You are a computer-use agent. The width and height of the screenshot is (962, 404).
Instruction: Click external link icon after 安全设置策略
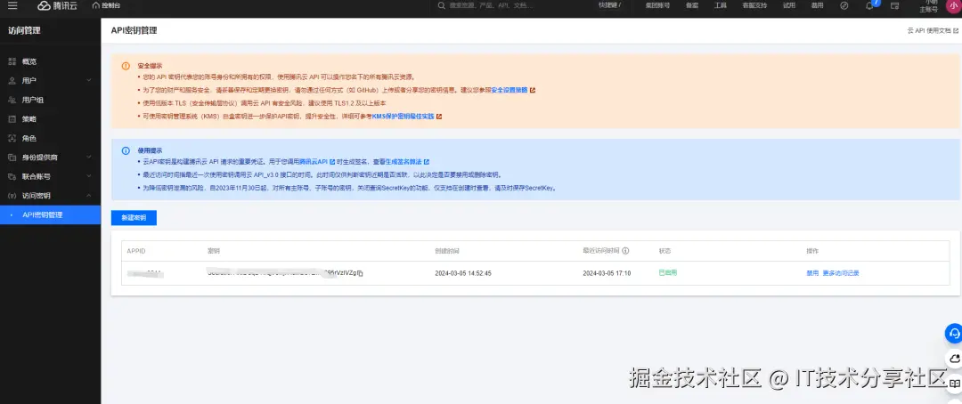(x=533, y=90)
